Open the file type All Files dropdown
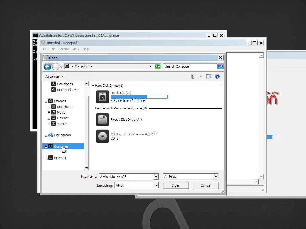Screen dimensions: 306x229 [x=215, y=177]
